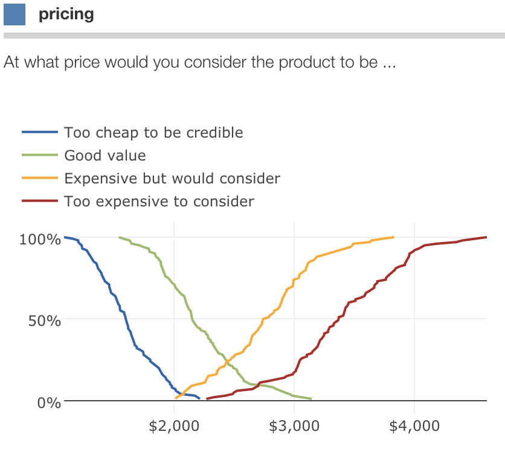Click the $3,000 x-axis label
505x449 pixels.
tap(294, 425)
